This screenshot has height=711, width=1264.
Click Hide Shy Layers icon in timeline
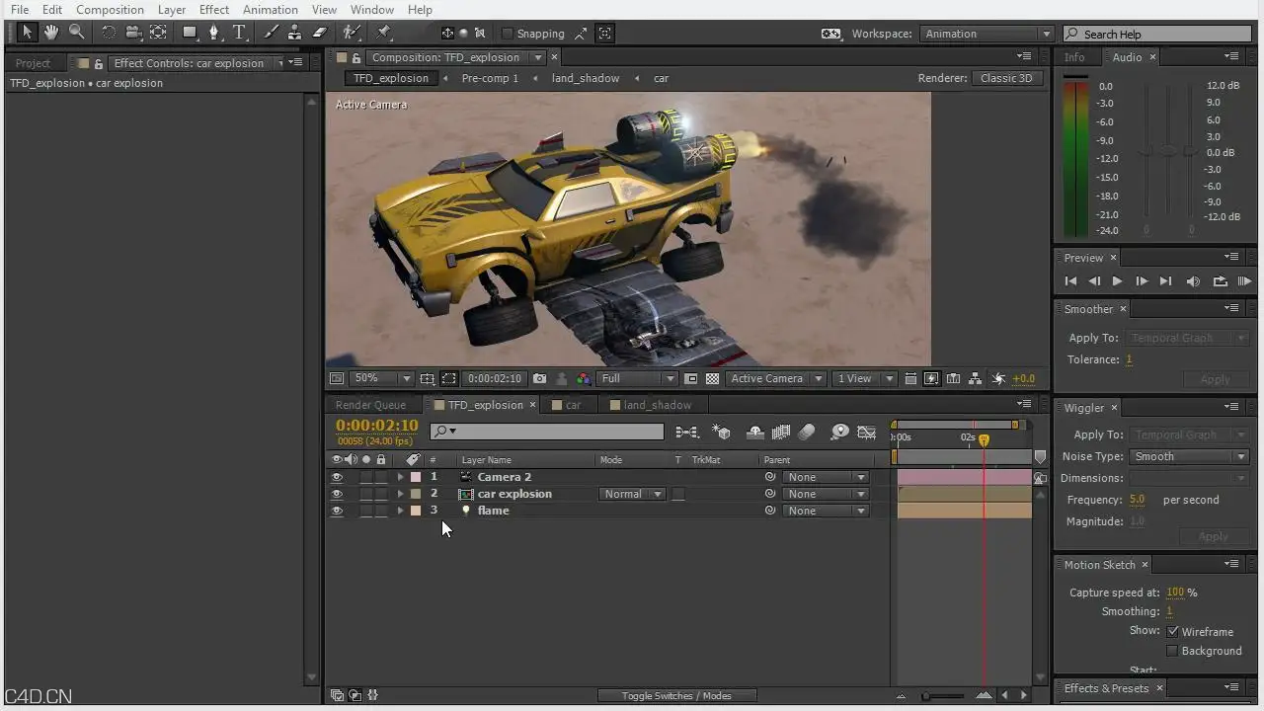tap(755, 432)
